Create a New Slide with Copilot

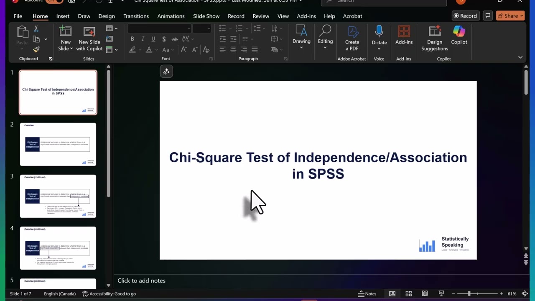(x=89, y=38)
